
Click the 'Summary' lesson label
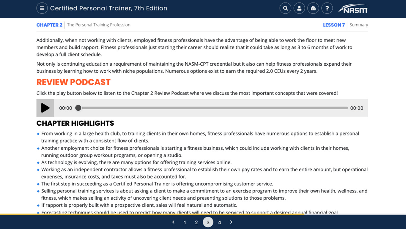[359, 25]
